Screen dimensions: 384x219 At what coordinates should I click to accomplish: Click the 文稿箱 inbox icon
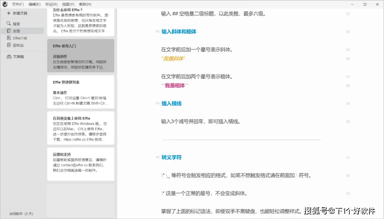pos(9,56)
